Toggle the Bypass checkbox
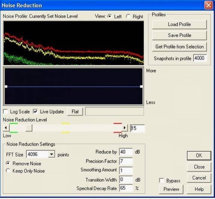 coord(162,180)
